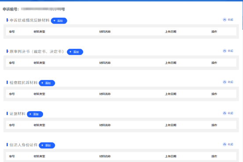
Task: Click the 序号 header in 信访人身份证件 table
Action: tap(12, 156)
